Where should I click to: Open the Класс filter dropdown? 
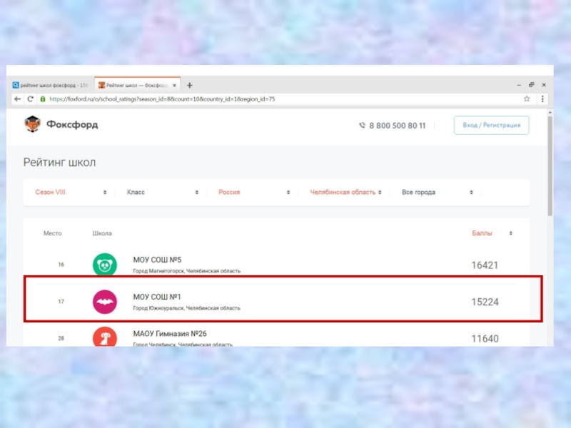tap(162, 193)
